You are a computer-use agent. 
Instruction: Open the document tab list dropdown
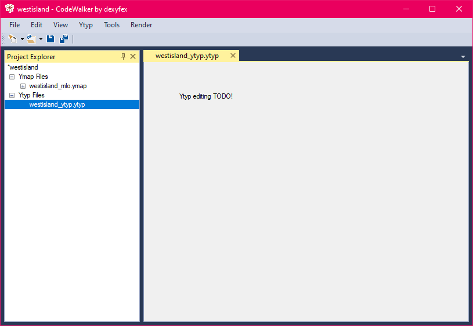click(x=463, y=57)
